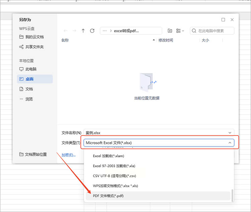Open 共享文件夹 in the sidebar

coord(31,47)
